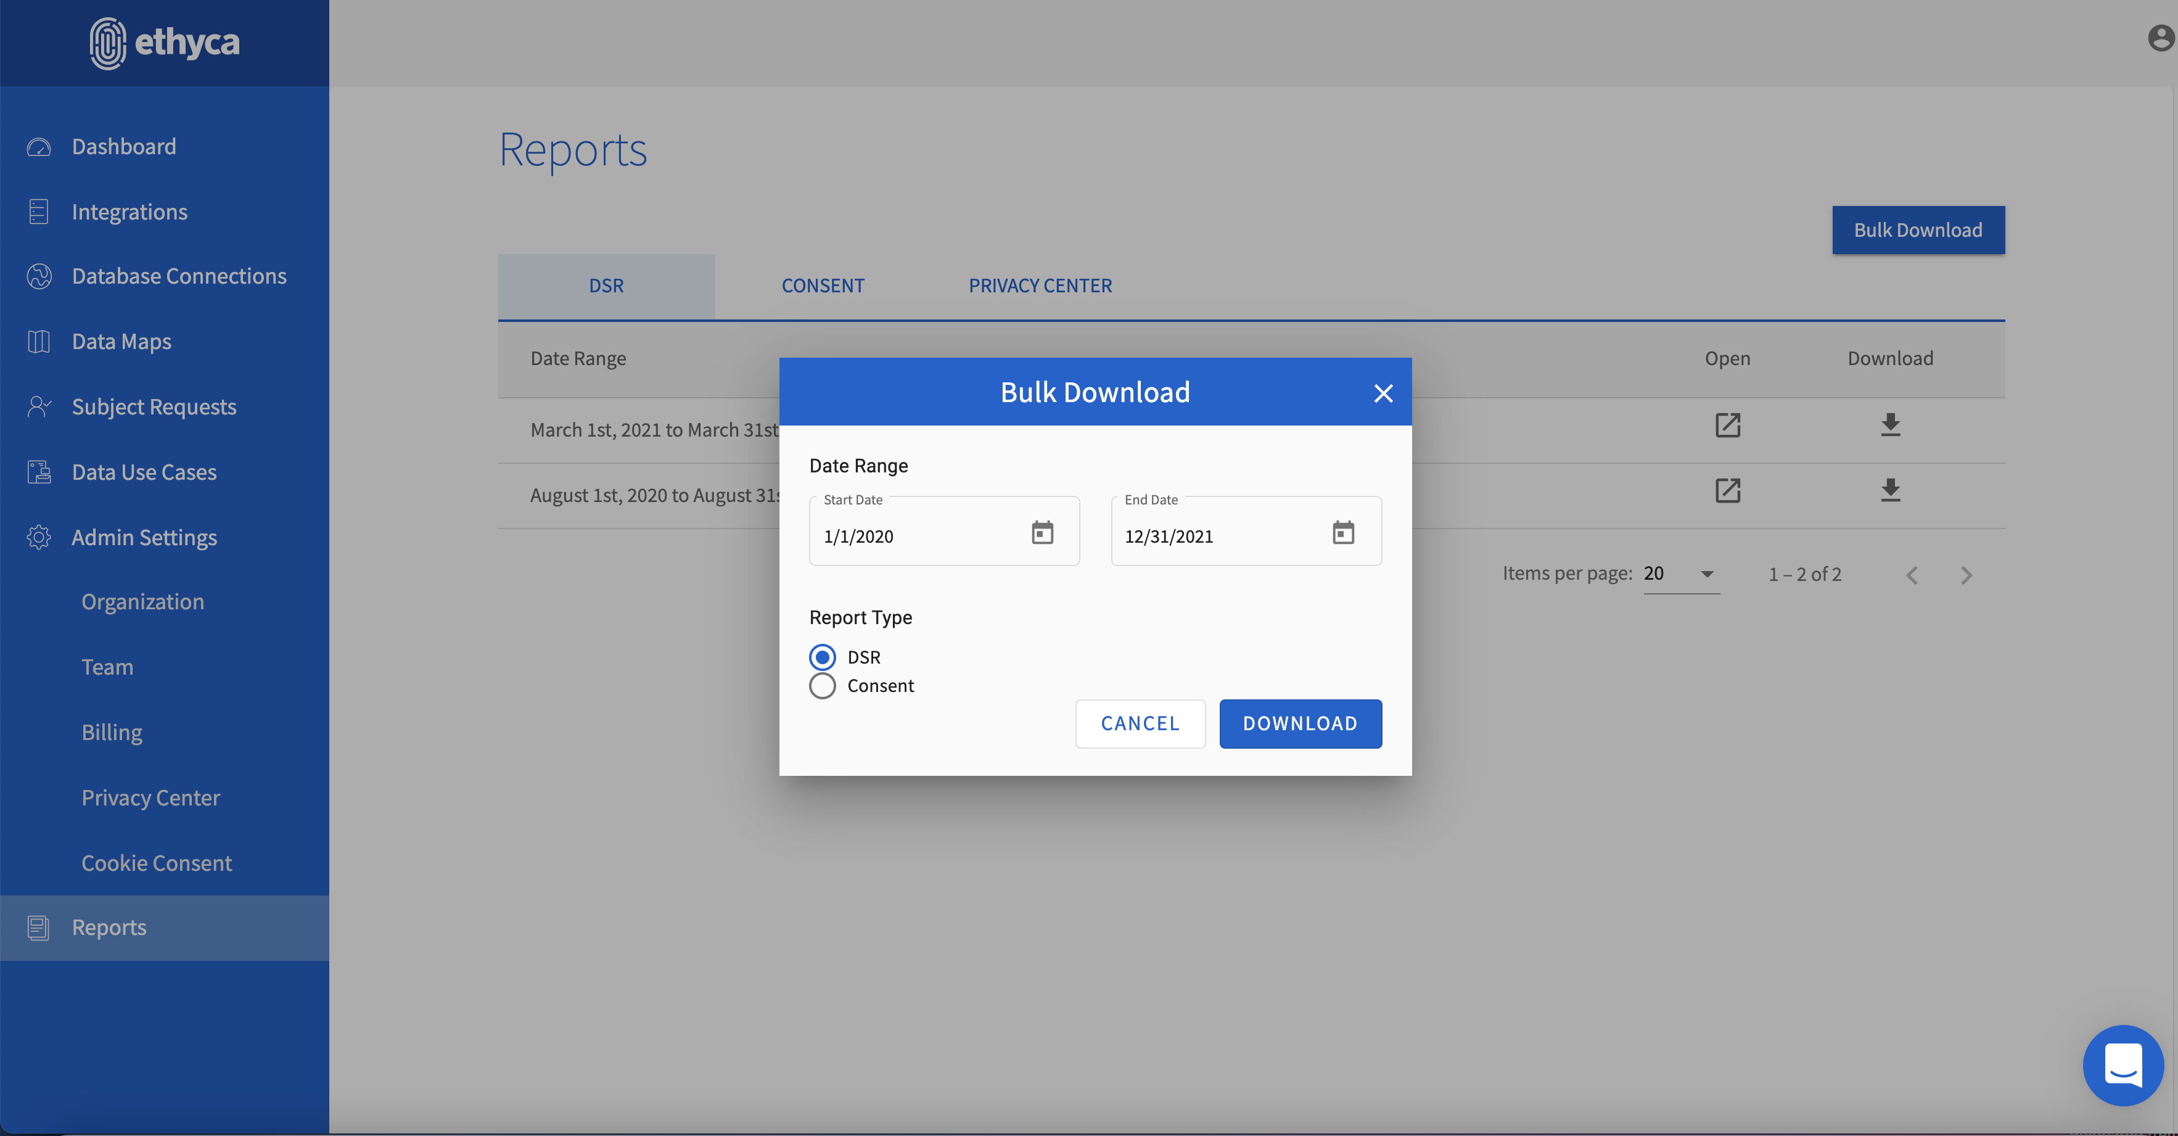Image resolution: width=2178 pixels, height=1136 pixels.
Task: Select the DSR report type
Action: tap(823, 657)
